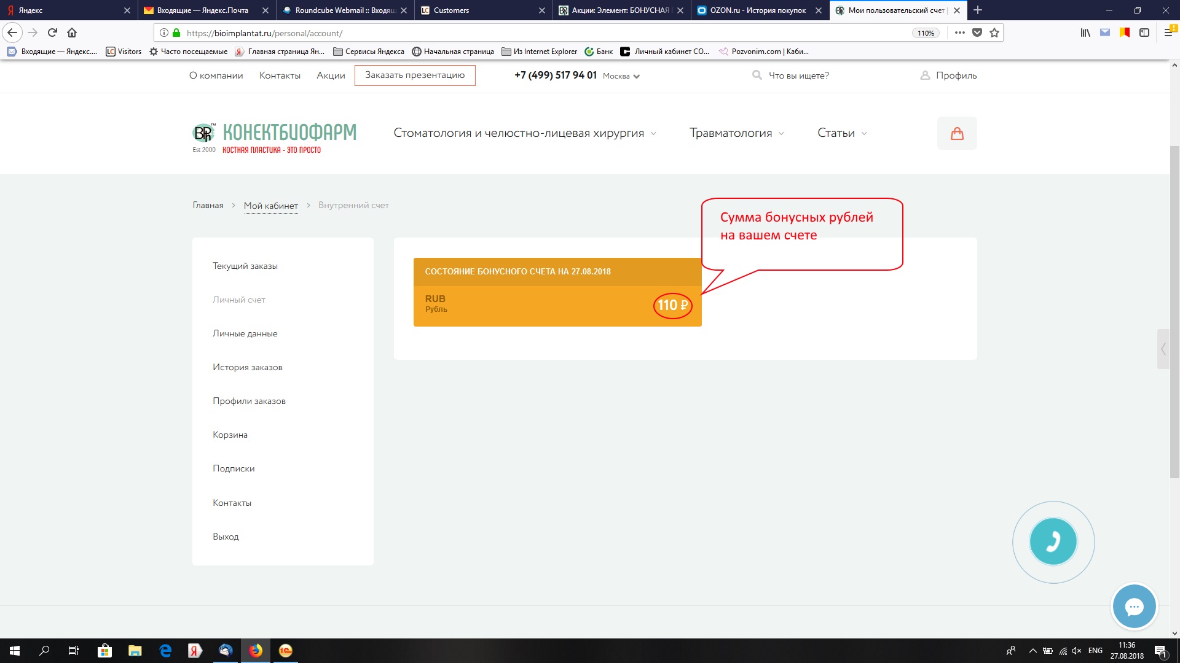Go to Мой кабинет breadcrumb link

[270, 206]
